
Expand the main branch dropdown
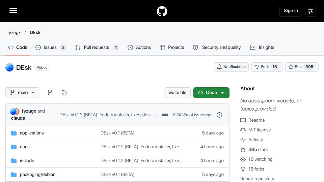click(23, 93)
